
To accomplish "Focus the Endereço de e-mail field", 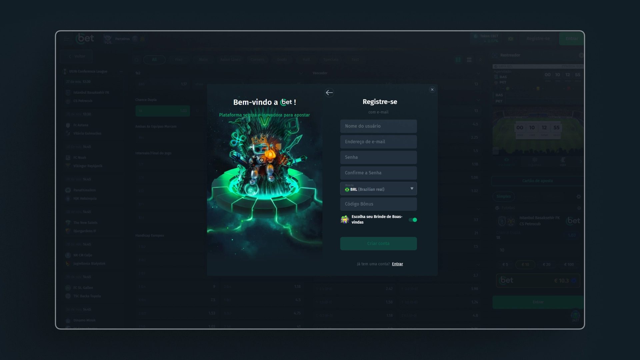I will 378,142.
